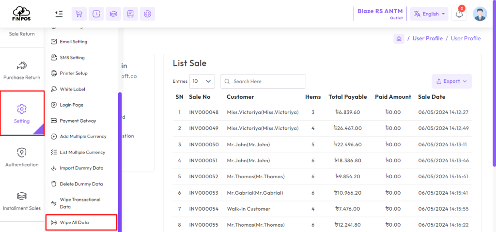Choose Payment Getway menu item

[x=77, y=121]
